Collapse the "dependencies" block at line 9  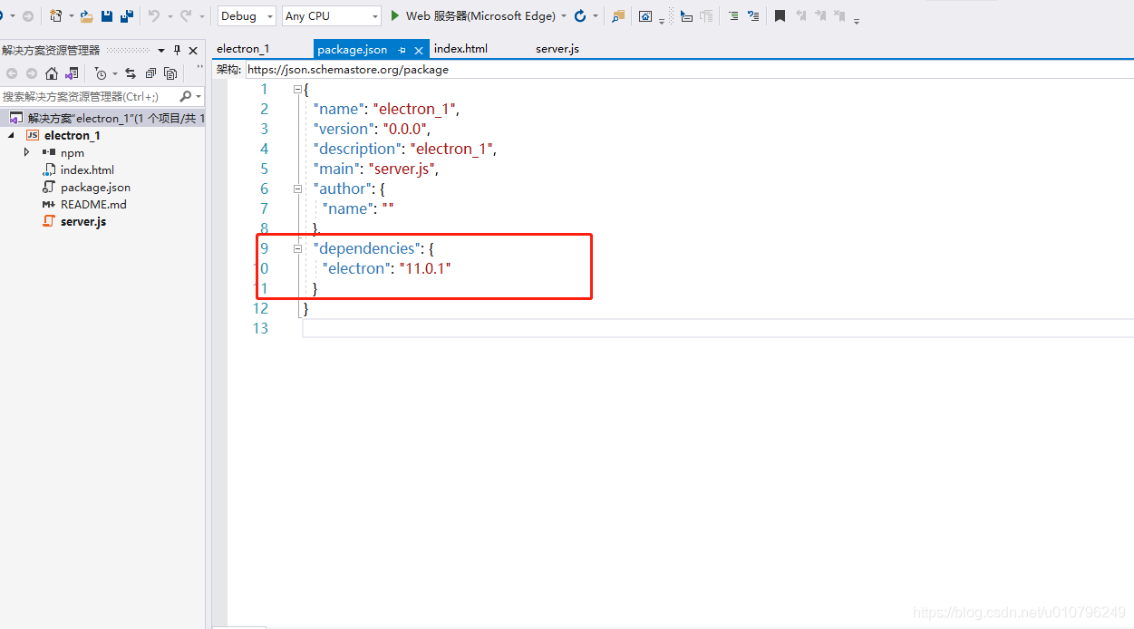point(297,248)
